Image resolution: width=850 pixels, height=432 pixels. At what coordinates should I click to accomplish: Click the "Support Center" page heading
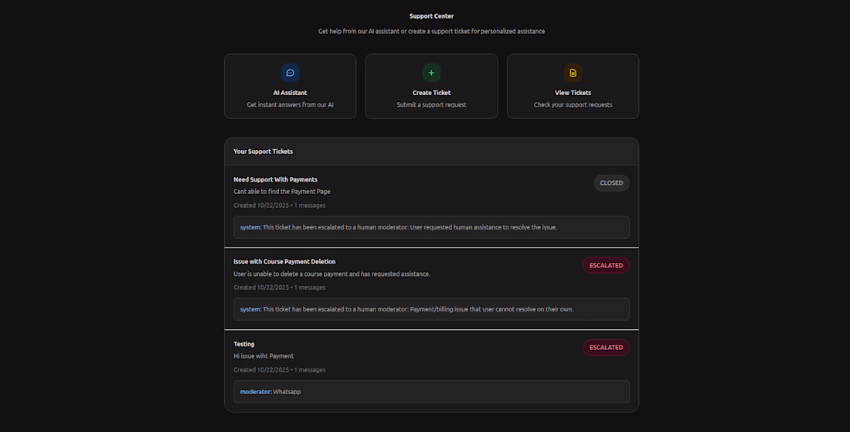click(x=431, y=16)
